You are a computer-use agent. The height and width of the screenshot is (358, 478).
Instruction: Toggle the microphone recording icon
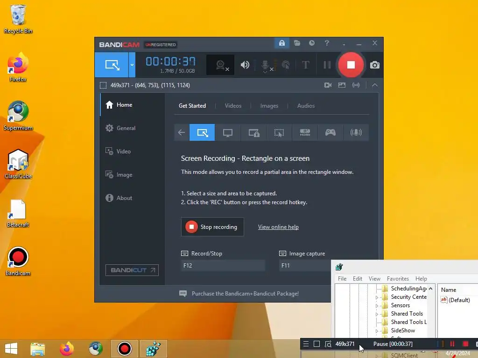coord(265,65)
